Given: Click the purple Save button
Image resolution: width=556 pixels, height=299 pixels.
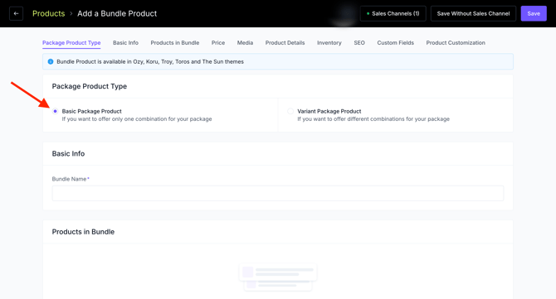Looking at the screenshot, I should (534, 13).
